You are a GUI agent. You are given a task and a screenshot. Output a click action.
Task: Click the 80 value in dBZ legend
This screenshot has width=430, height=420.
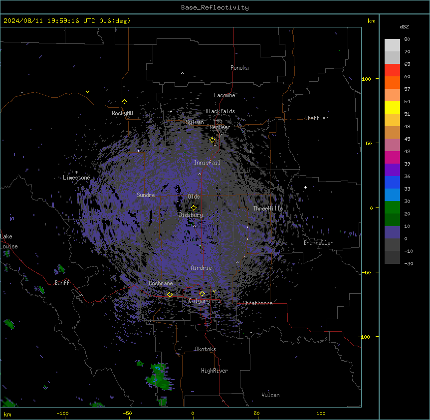407,39
